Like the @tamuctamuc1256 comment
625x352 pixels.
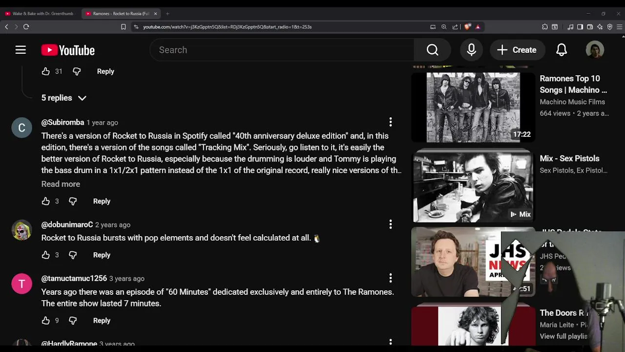46,321
